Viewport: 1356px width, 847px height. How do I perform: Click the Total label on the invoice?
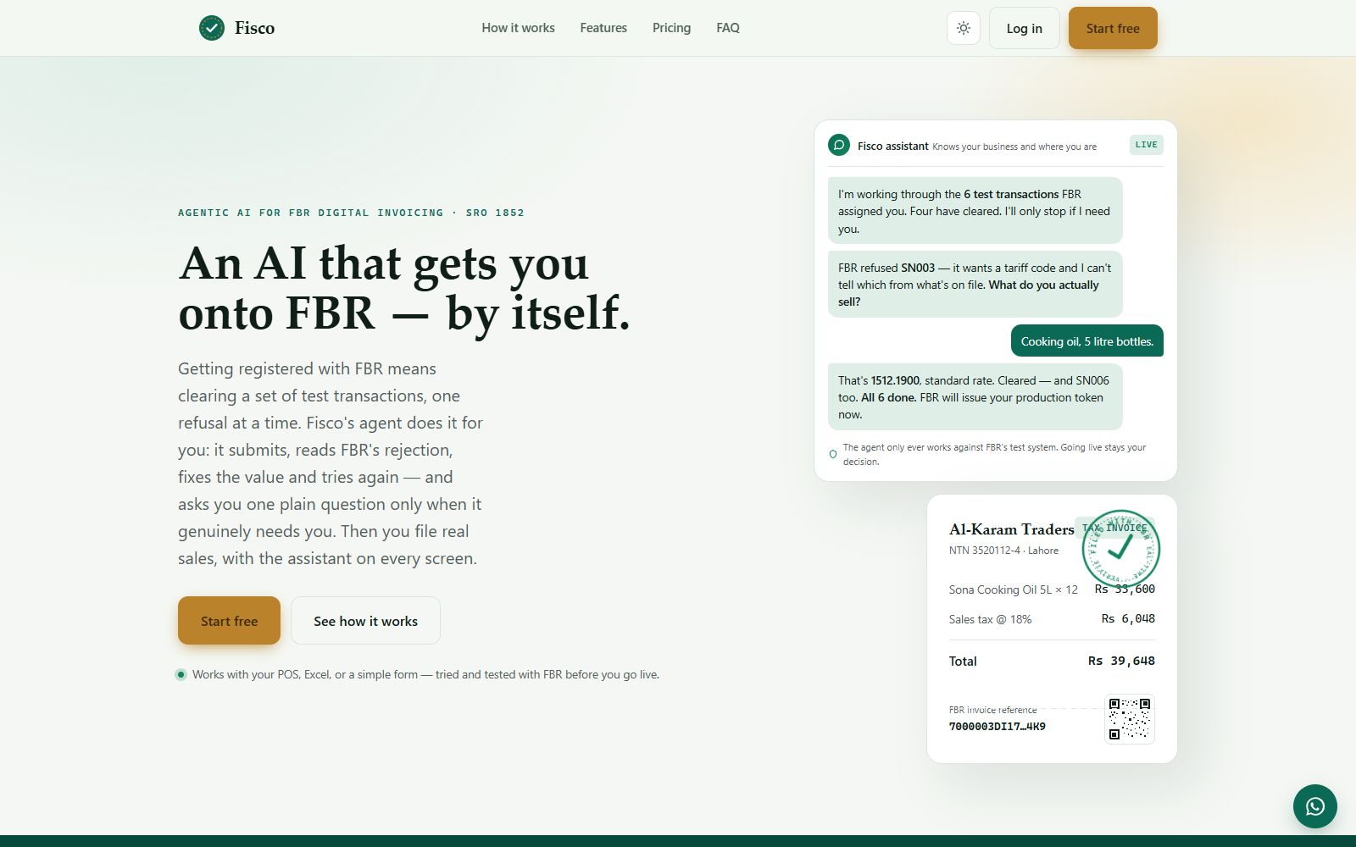963,662
